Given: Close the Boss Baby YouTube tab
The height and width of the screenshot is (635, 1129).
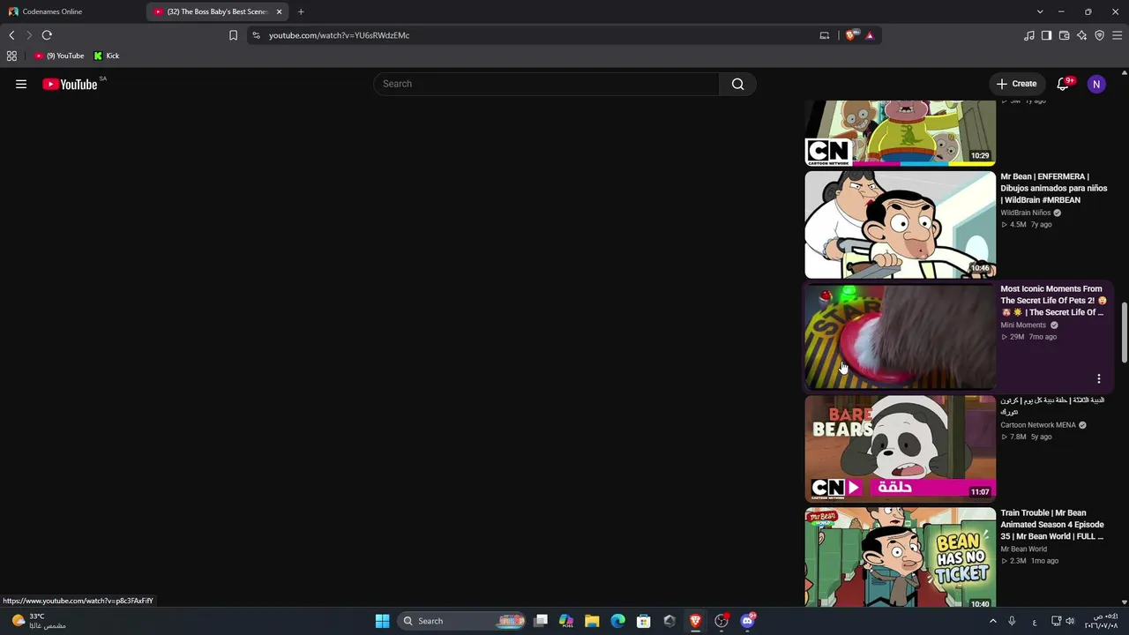Looking at the screenshot, I should [280, 11].
